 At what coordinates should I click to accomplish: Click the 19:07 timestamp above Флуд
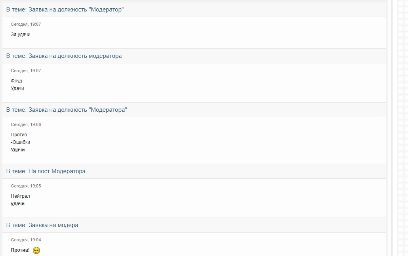(26, 71)
